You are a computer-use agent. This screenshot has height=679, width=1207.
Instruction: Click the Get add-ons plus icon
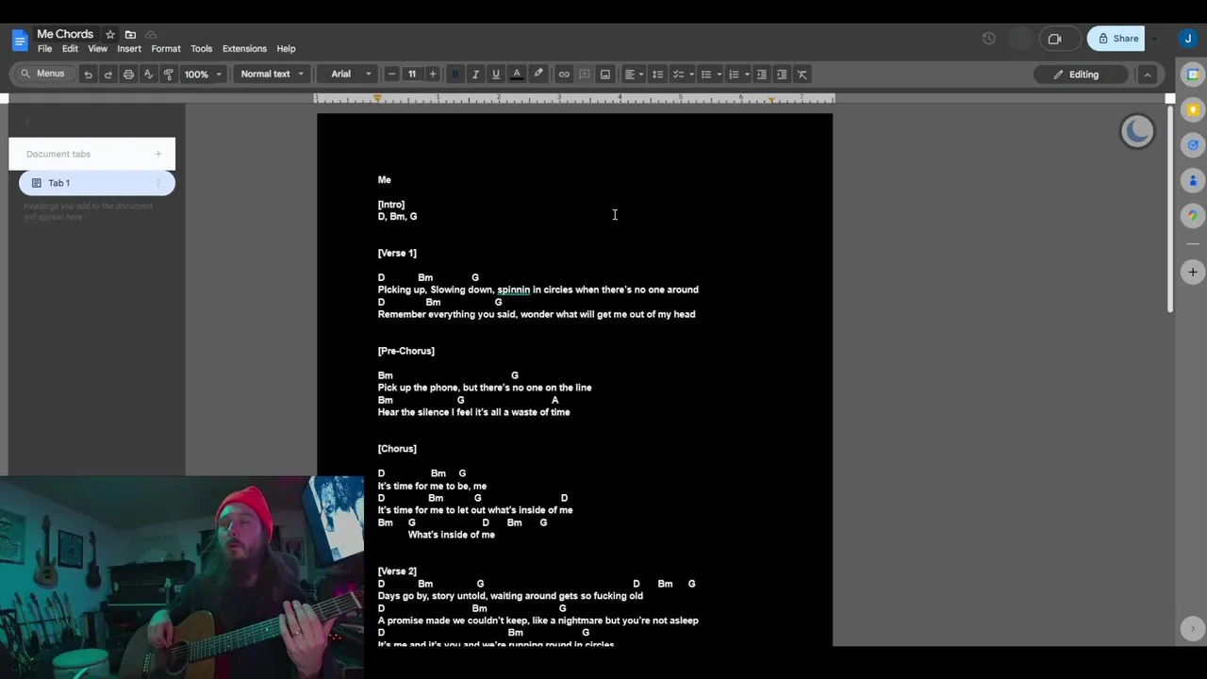tap(1192, 272)
